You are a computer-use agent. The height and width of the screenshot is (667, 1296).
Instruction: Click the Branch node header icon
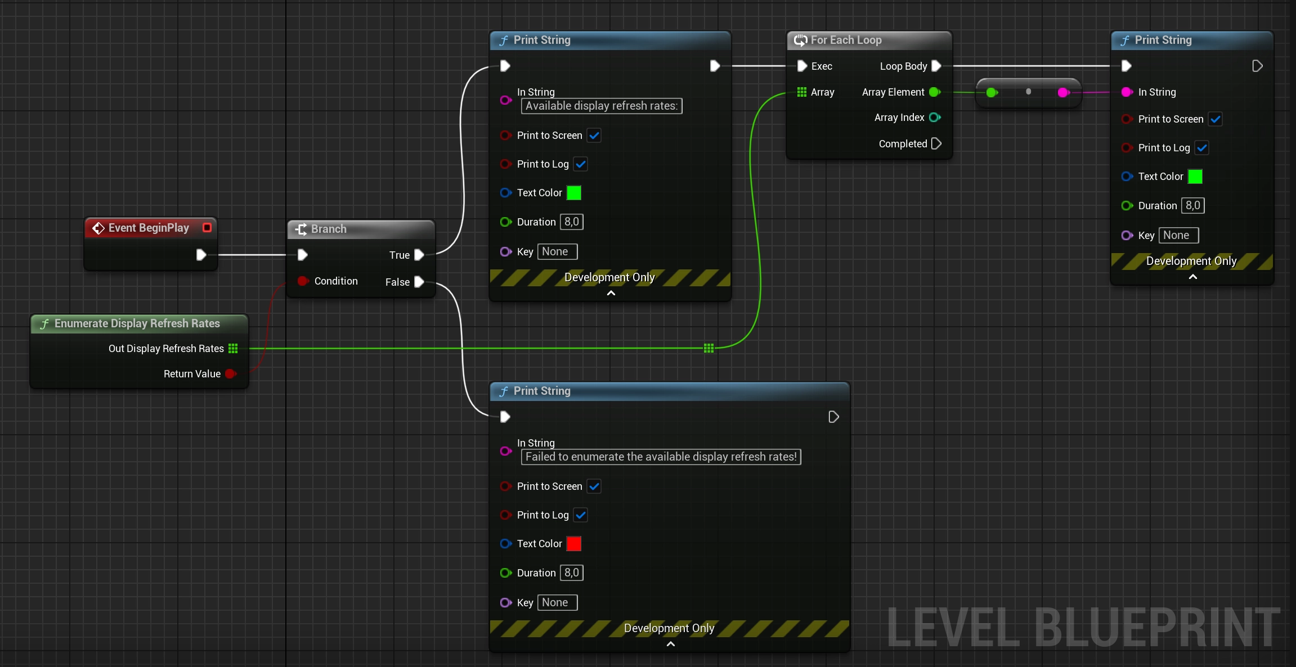(302, 229)
